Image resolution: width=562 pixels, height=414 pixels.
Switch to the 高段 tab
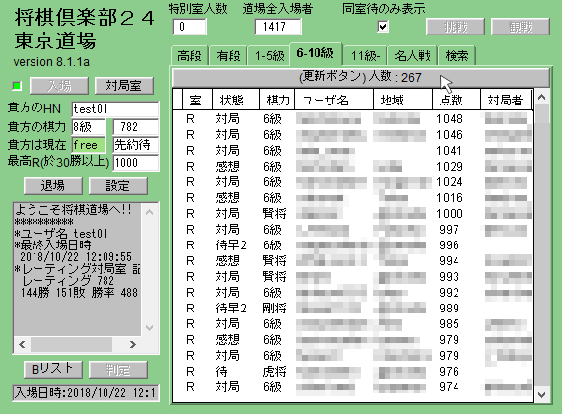point(189,56)
